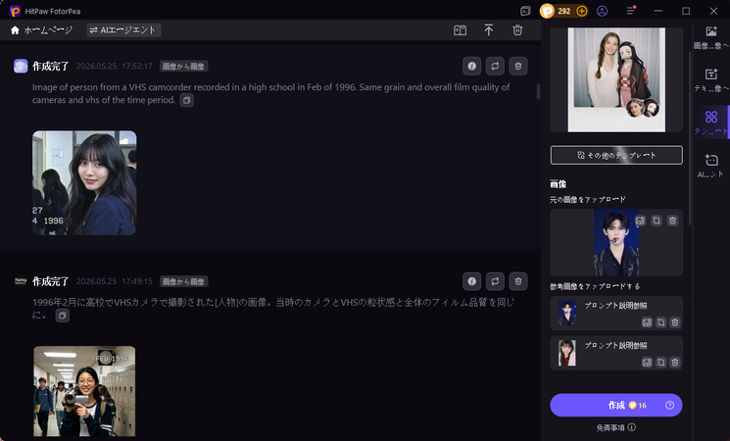This screenshot has height=441, width=730.
Task: Copy the English VHS camcorder prompt
Action: [187, 100]
